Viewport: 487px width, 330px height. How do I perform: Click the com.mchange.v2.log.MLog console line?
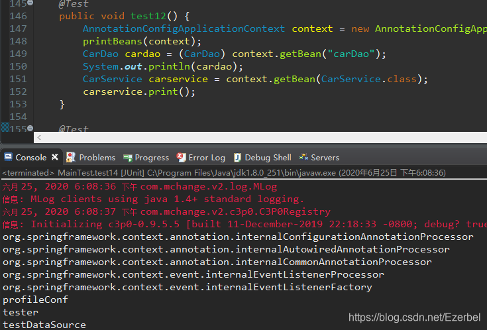[x=139, y=186]
